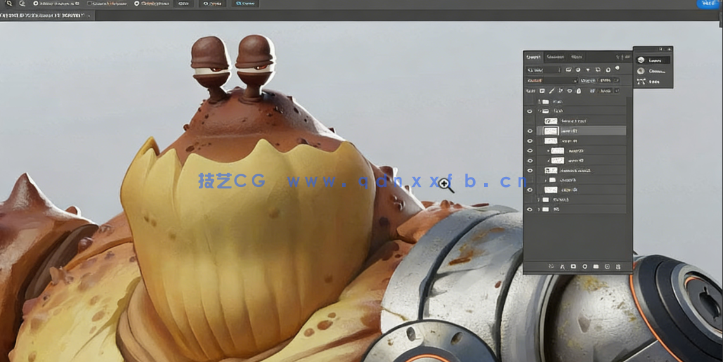This screenshot has height=362, width=723.
Task: Toggle layer filtering on or off
Action: (x=618, y=68)
